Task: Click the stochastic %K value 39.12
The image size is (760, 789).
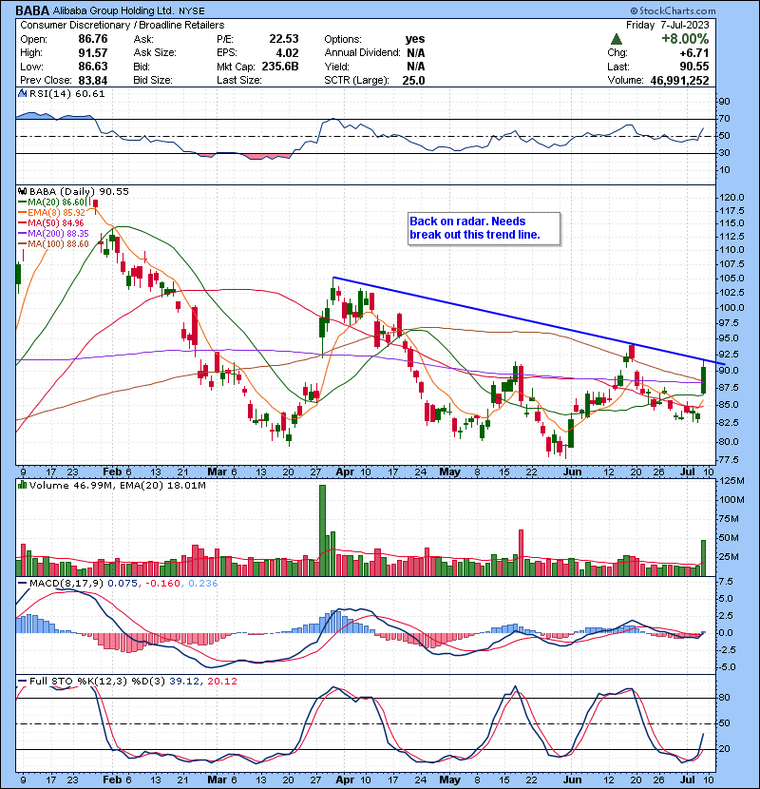Action: [184, 681]
